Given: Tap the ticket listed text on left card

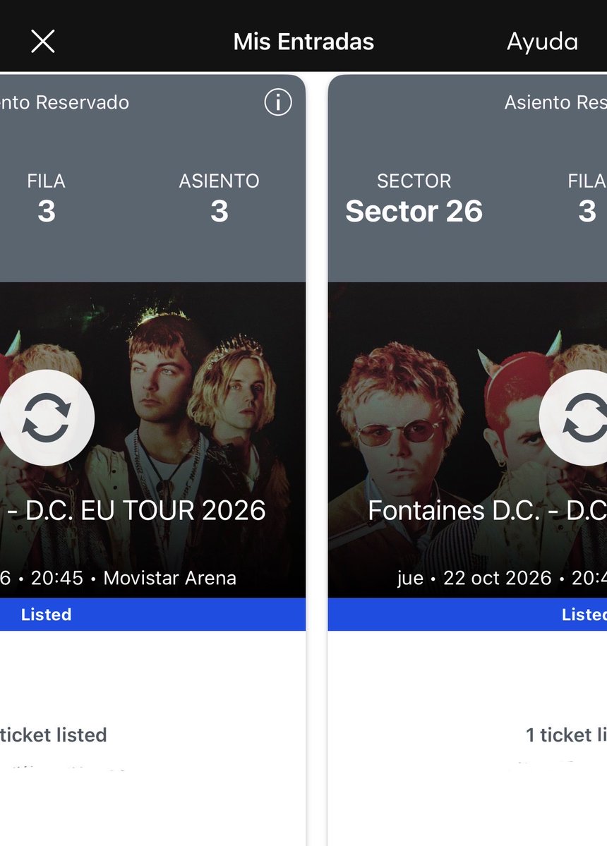Looking at the screenshot, I should pyautogui.click(x=54, y=735).
